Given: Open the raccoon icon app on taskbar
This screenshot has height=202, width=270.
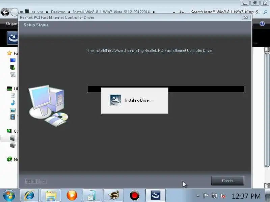Looking at the screenshot, I should [x=113, y=195].
